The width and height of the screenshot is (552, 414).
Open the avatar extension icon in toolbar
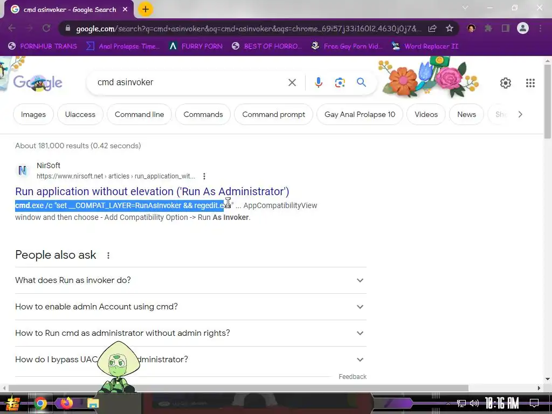point(471,28)
